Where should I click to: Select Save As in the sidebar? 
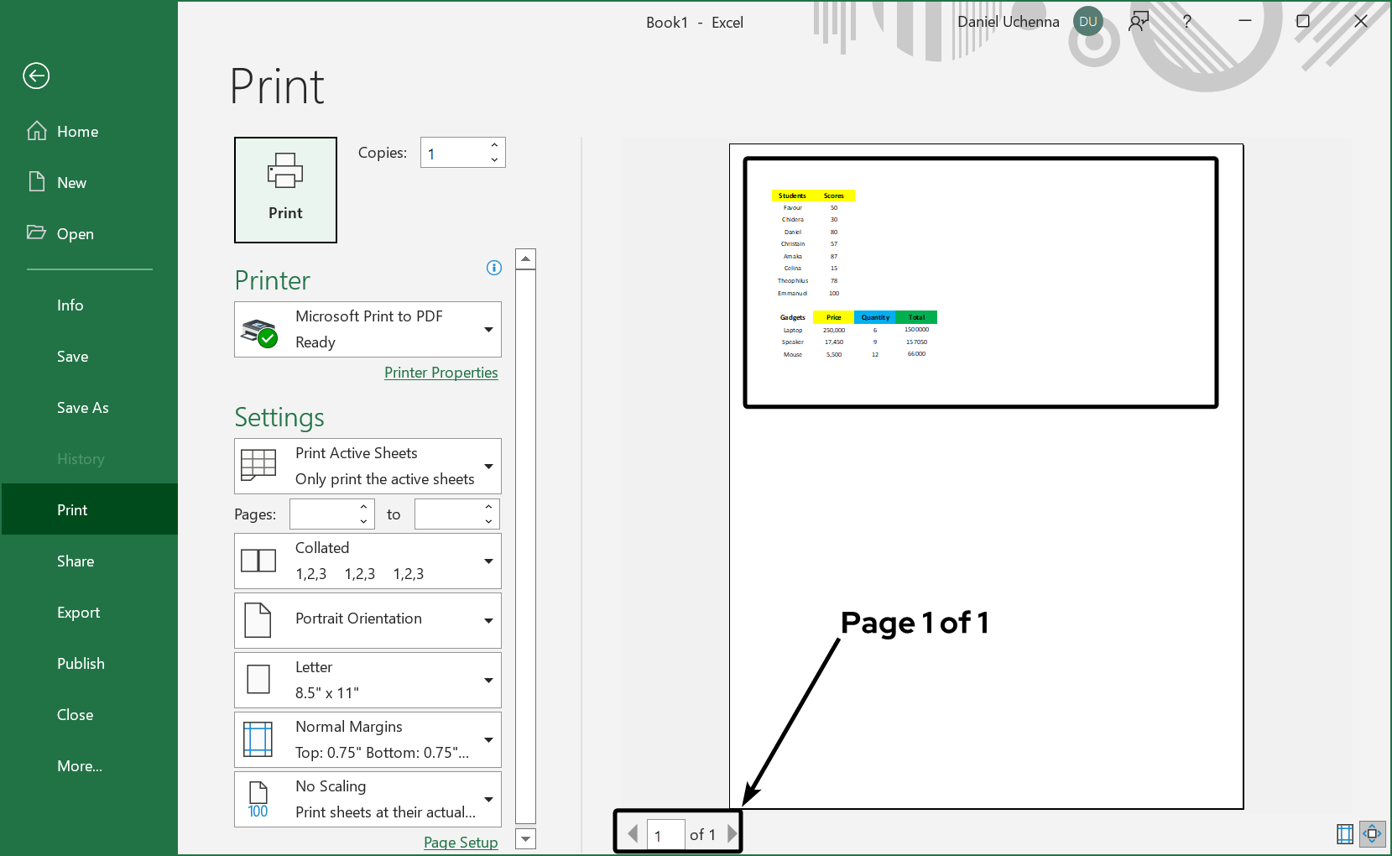(83, 408)
